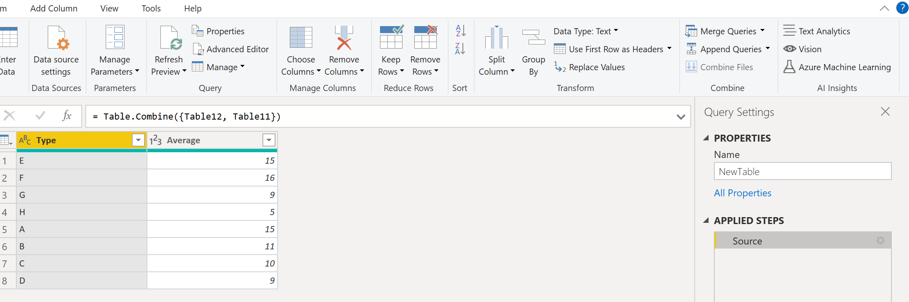Open the Add Column tab

(54, 8)
